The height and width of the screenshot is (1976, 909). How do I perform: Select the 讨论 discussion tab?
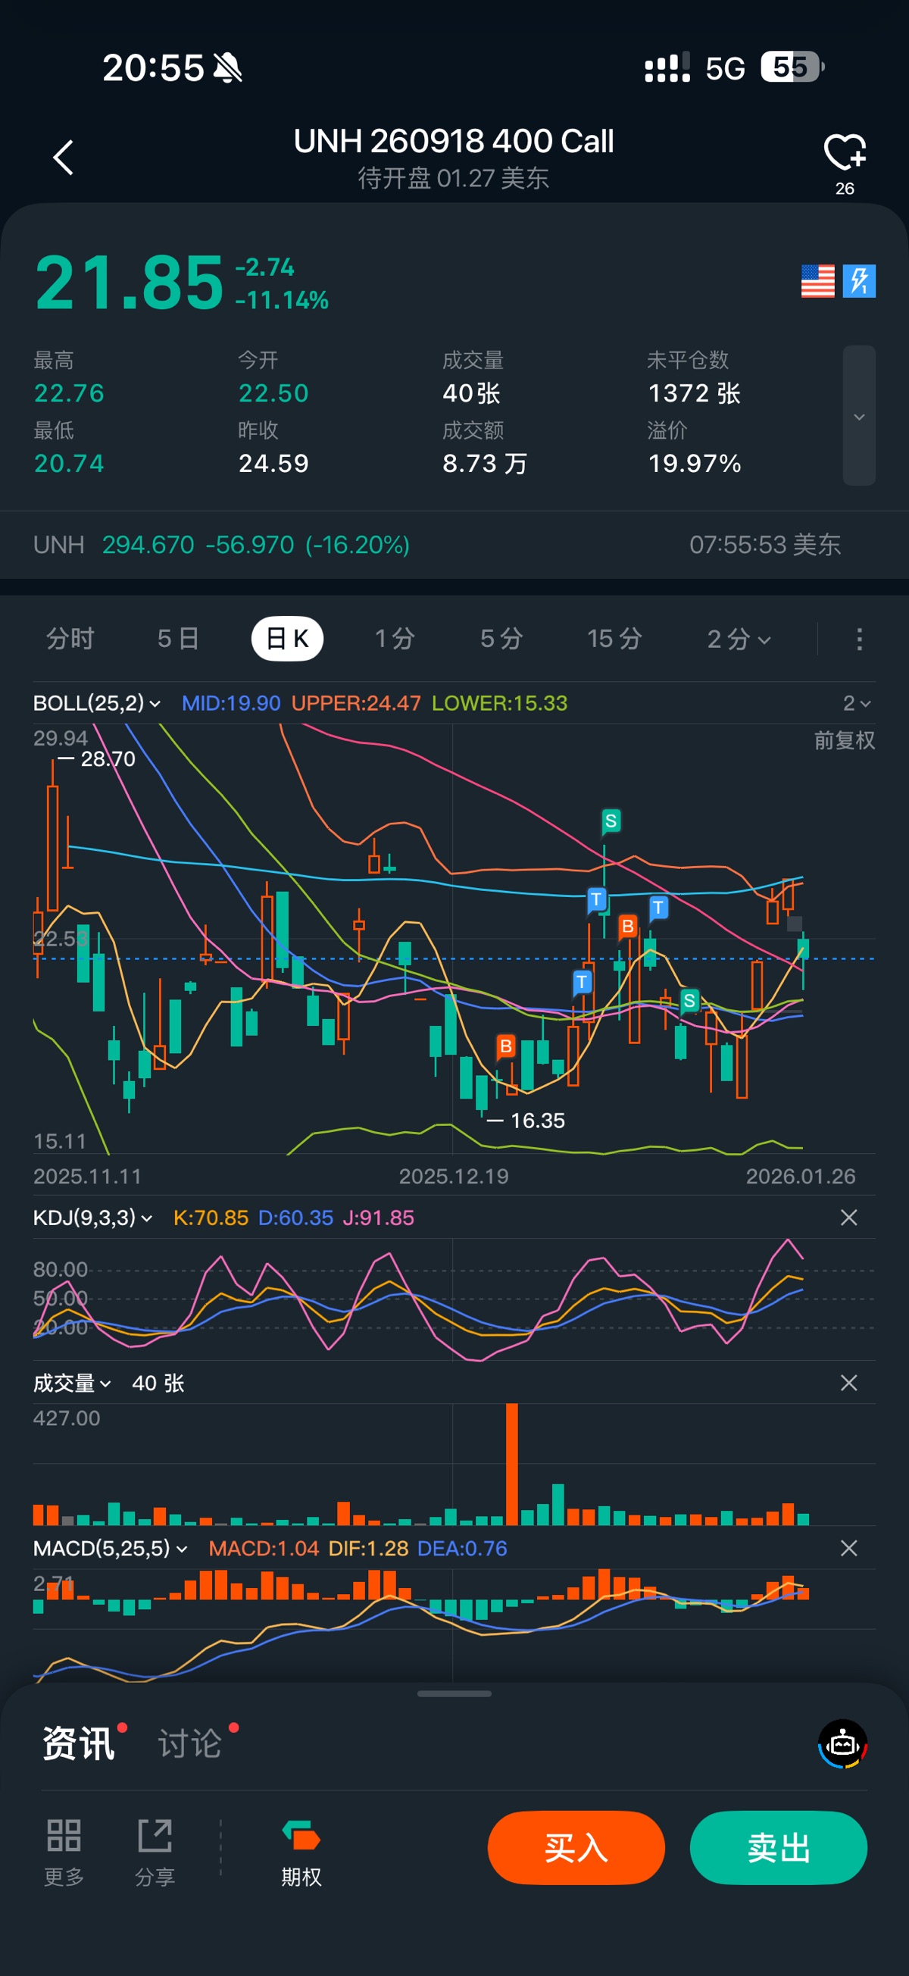[x=190, y=1743]
